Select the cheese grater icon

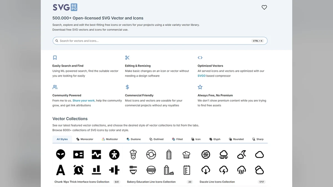[169, 154]
